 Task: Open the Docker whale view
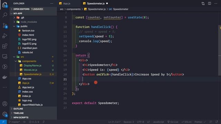(x=5, y=77)
